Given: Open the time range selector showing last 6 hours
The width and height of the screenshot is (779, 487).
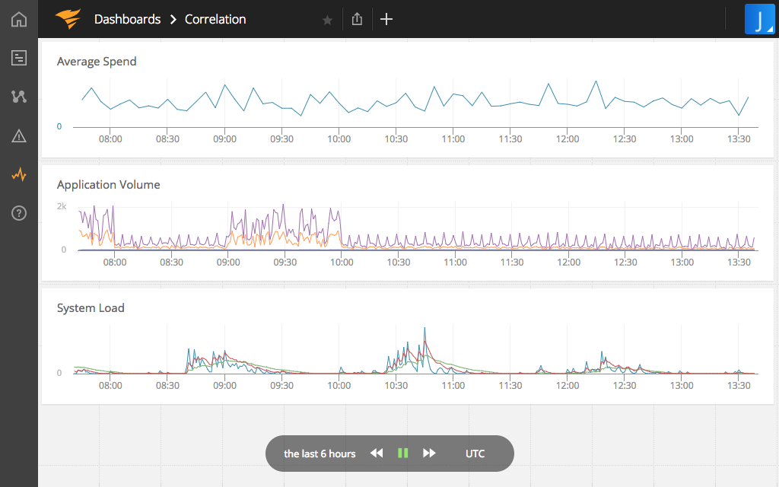Looking at the screenshot, I should click(319, 453).
